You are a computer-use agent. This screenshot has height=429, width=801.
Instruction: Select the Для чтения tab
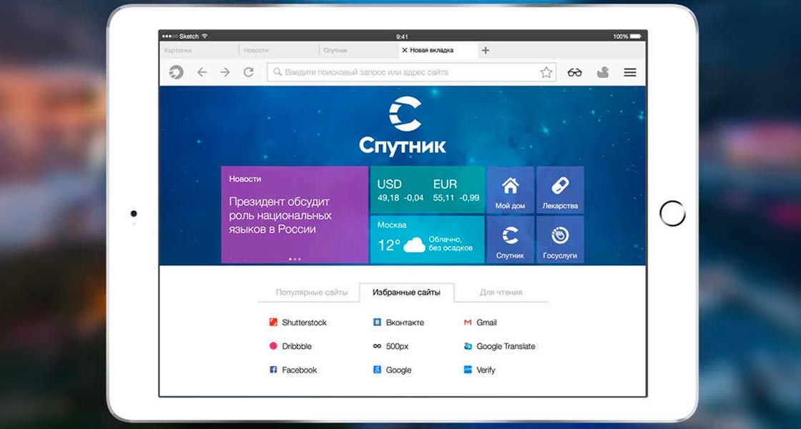(x=501, y=292)
